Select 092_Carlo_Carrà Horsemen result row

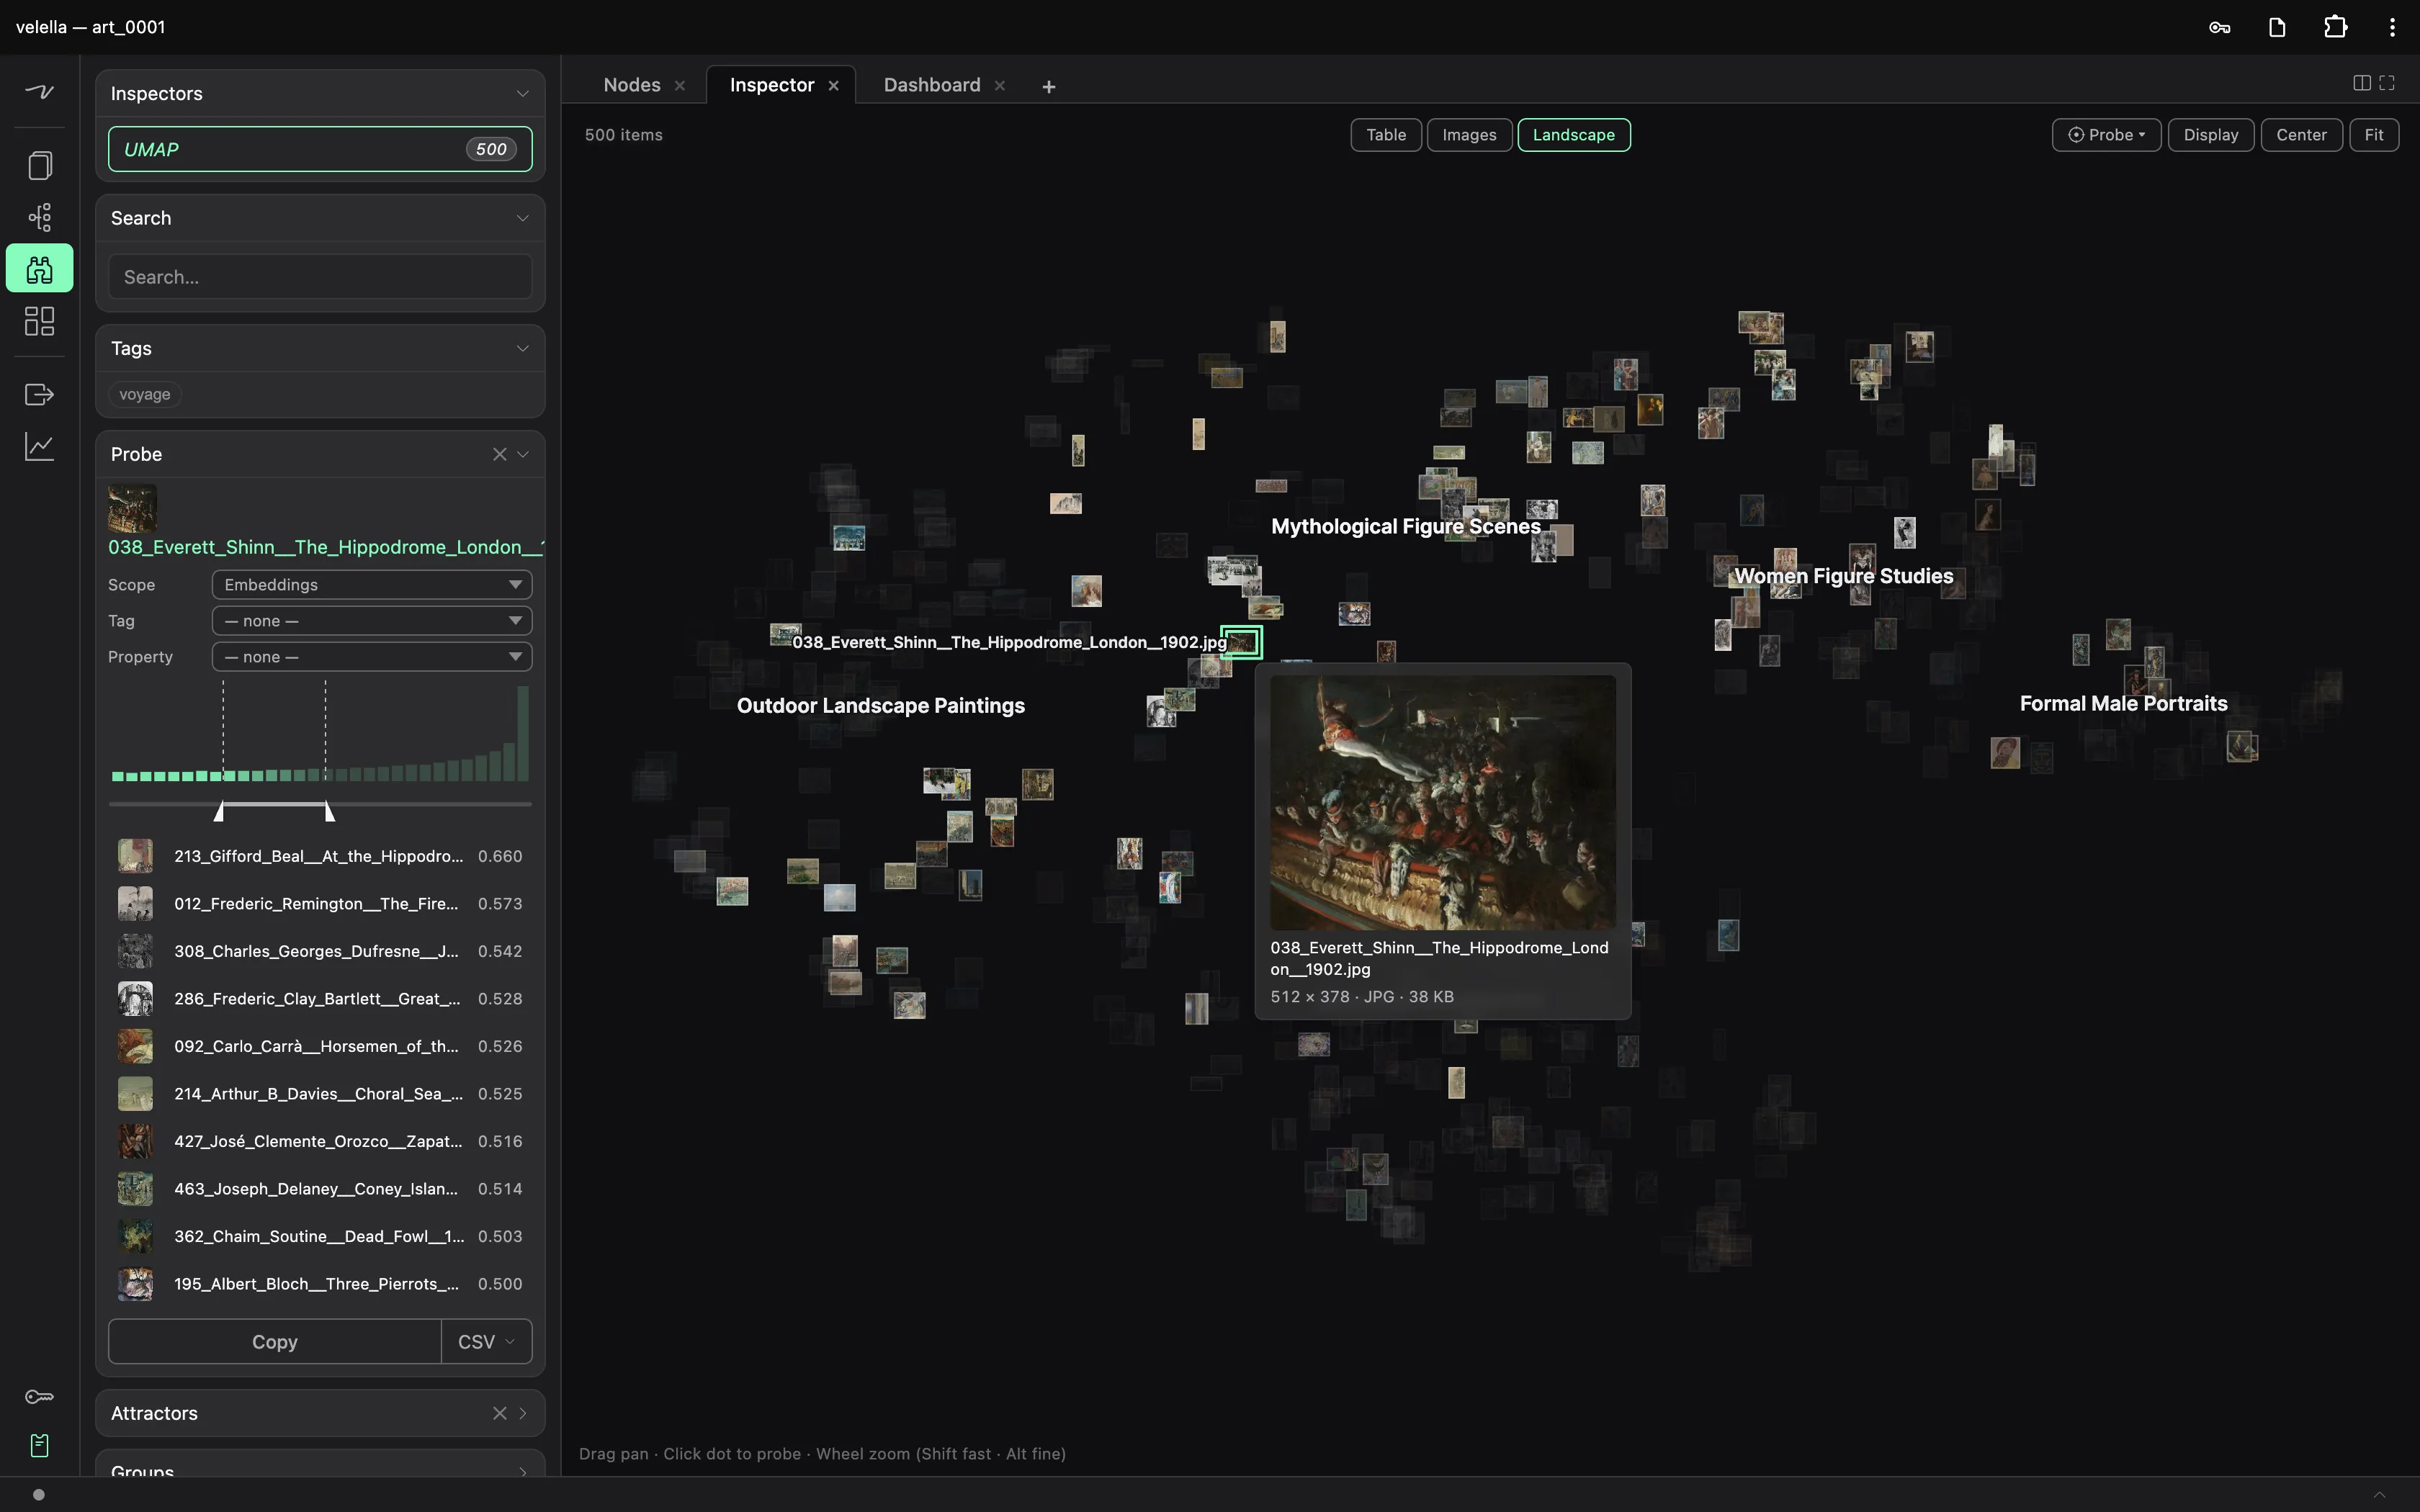tap(320, 1046)
